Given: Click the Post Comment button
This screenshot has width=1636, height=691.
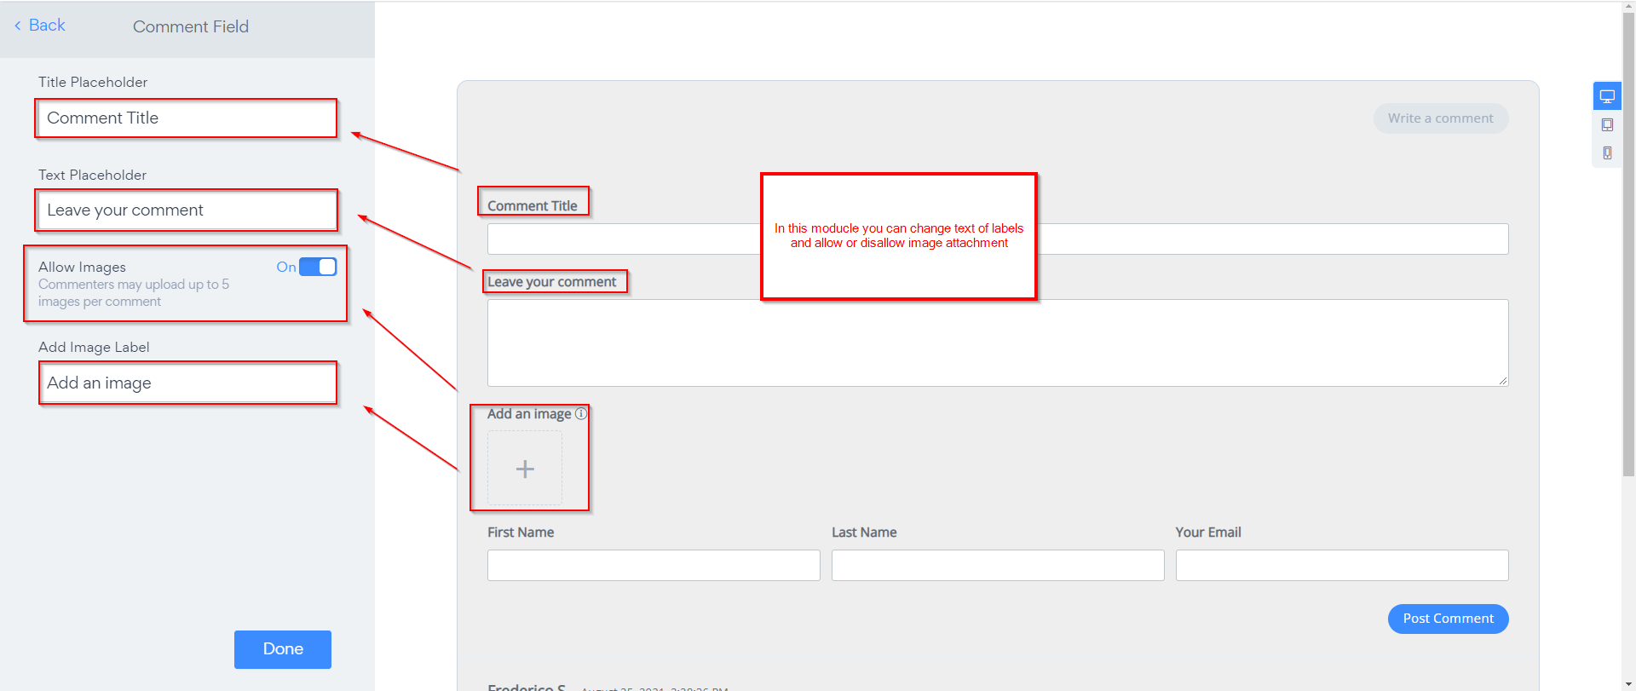Looking at the screenshot, I should [x=1449, y=619].
